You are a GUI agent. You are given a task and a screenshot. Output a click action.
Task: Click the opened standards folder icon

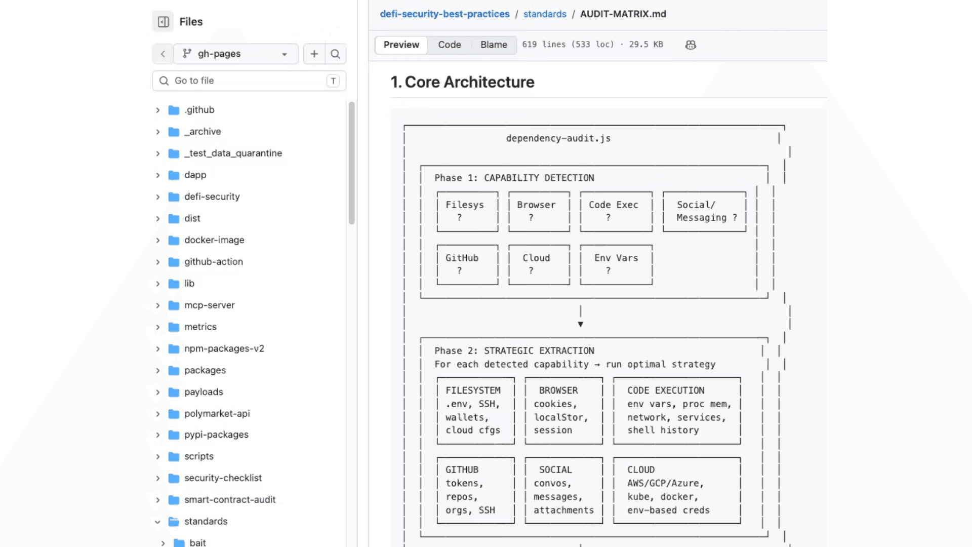[x=174, y=521]
